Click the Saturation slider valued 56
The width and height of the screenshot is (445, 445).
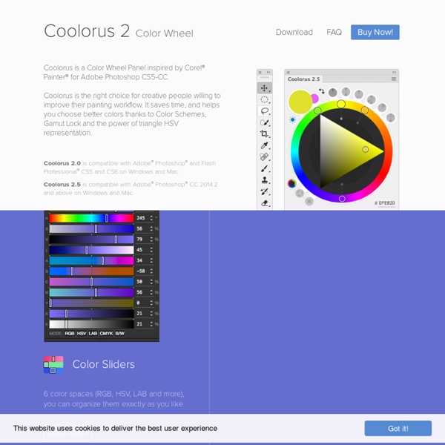(x=91, y=228)
